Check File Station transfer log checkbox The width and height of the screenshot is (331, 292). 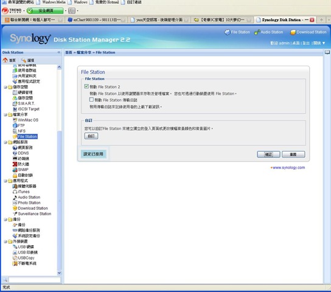[x=91, y=99]
